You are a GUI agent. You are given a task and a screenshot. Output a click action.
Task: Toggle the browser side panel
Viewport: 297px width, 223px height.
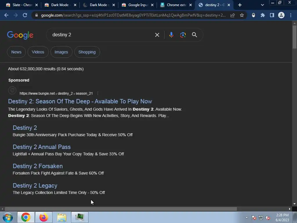pos(272,15)
